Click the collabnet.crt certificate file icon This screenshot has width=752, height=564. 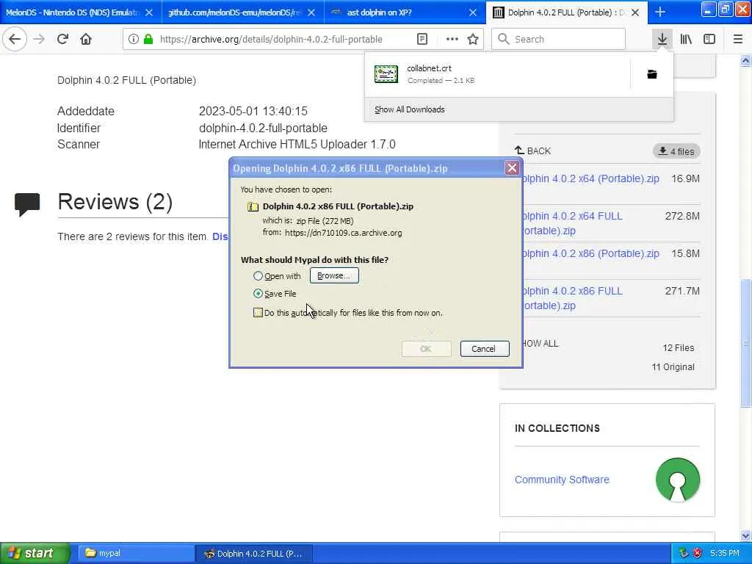pyautogui.click(x=386, y=74)
